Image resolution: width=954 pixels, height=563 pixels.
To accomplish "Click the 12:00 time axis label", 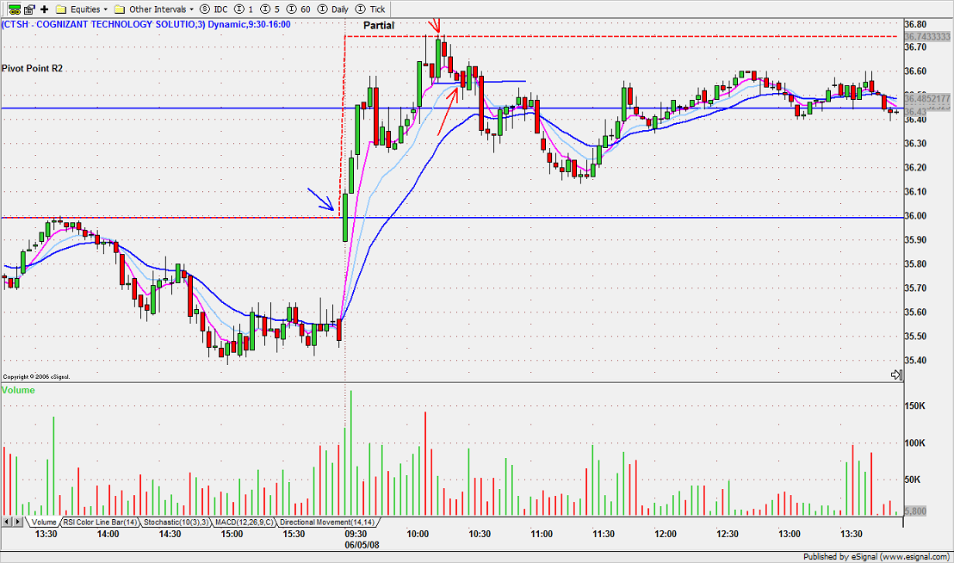I will click(x=665, y=534).
